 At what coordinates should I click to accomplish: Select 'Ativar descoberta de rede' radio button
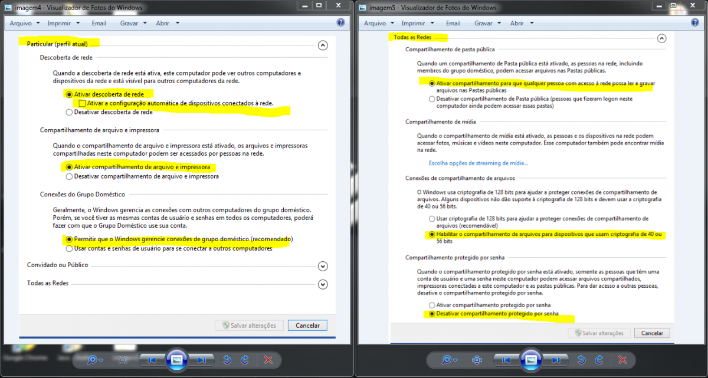(x=70, y=94)
